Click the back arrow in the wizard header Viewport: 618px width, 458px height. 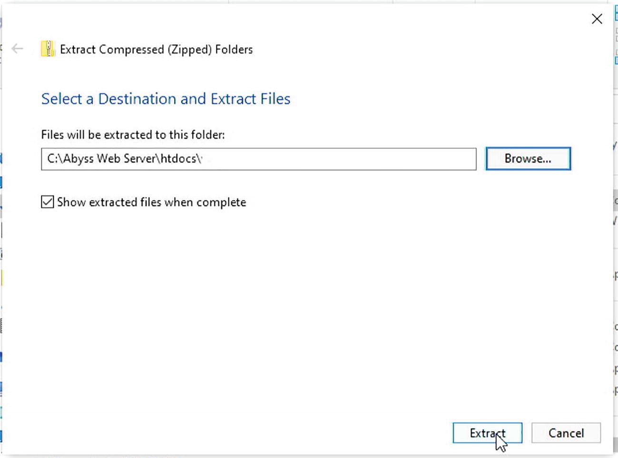click(18, 49)
